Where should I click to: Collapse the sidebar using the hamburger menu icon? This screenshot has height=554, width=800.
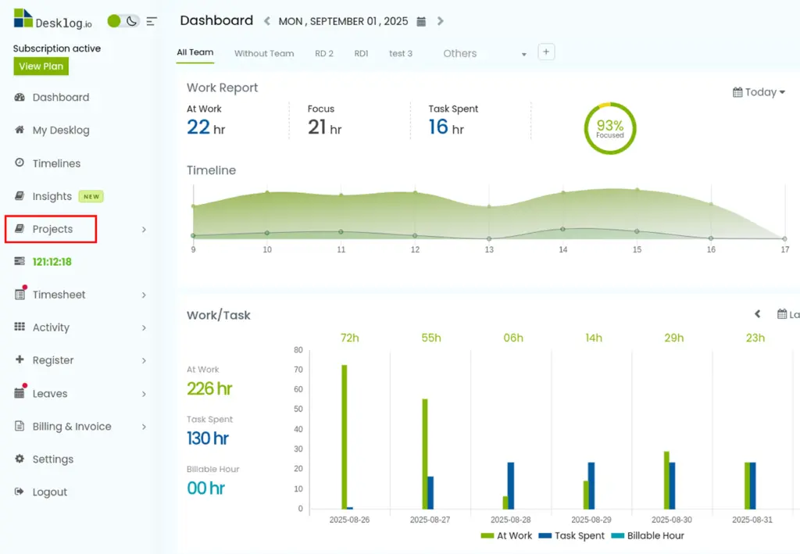point(152,21)
